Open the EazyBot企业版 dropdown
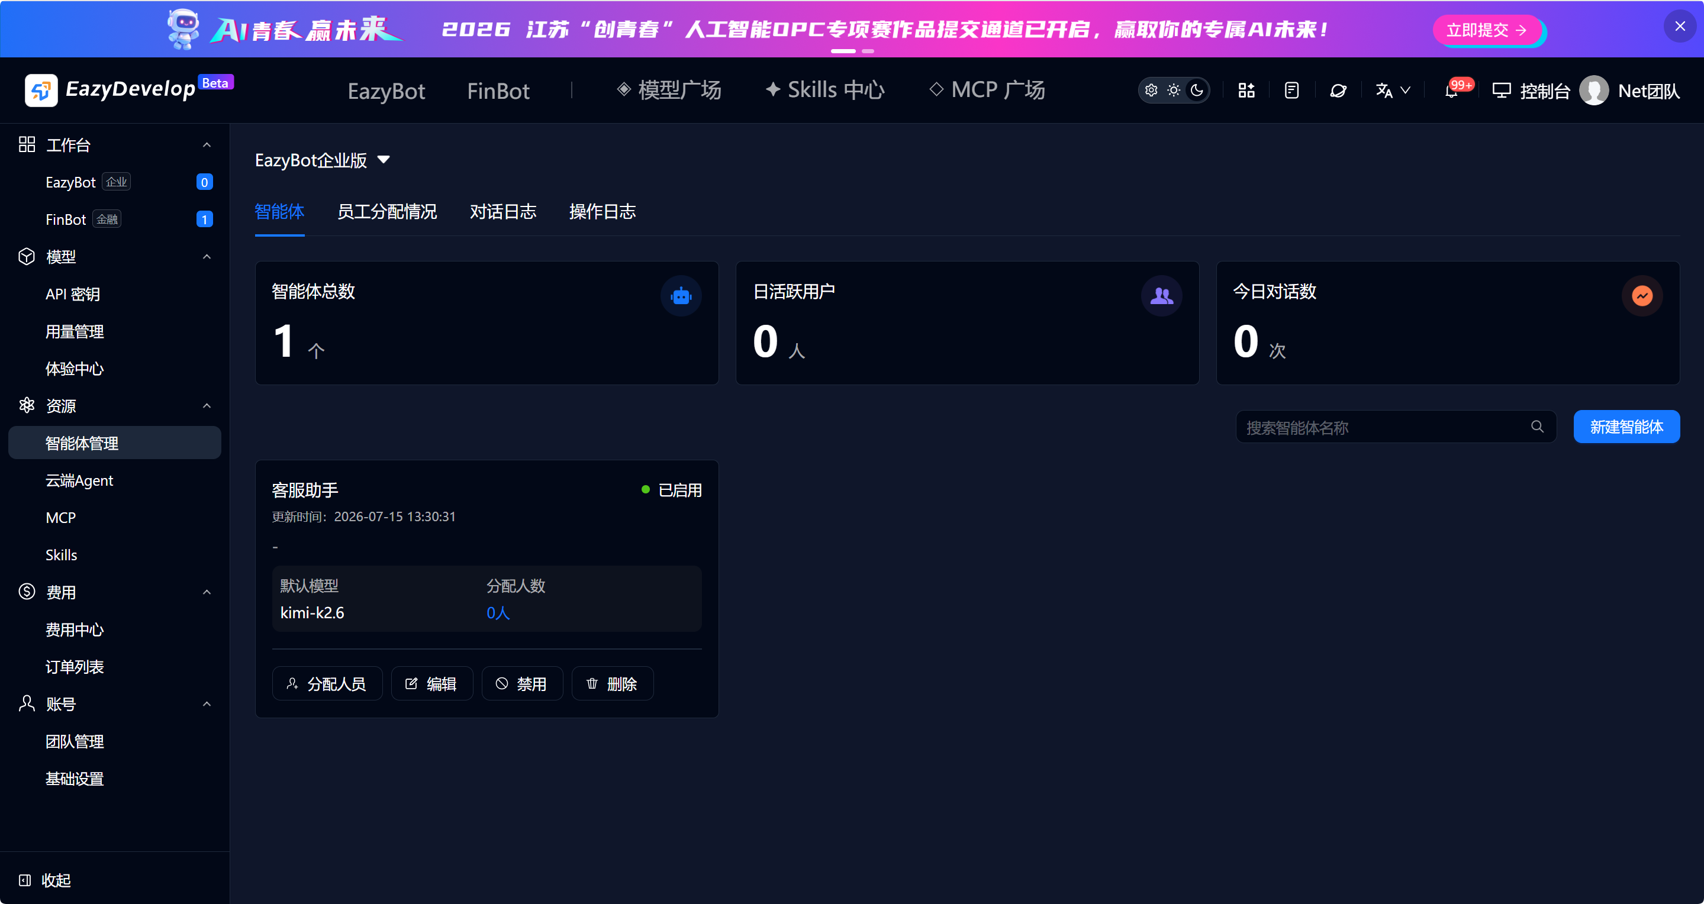The width and height of the screenshot is (1704, 904). coord(323,160)
